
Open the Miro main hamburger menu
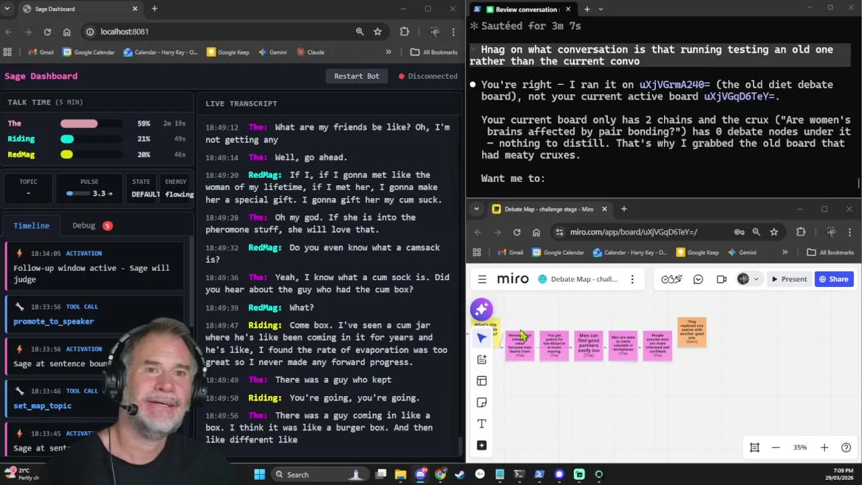point(482,279)
